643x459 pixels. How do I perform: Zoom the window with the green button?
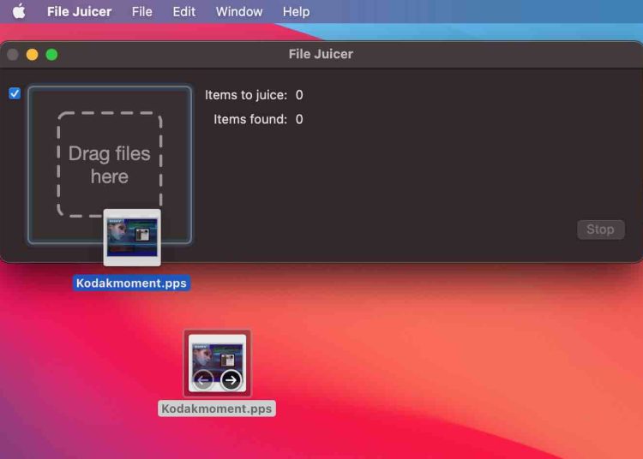pyautogui.click(x=51, y=55)
